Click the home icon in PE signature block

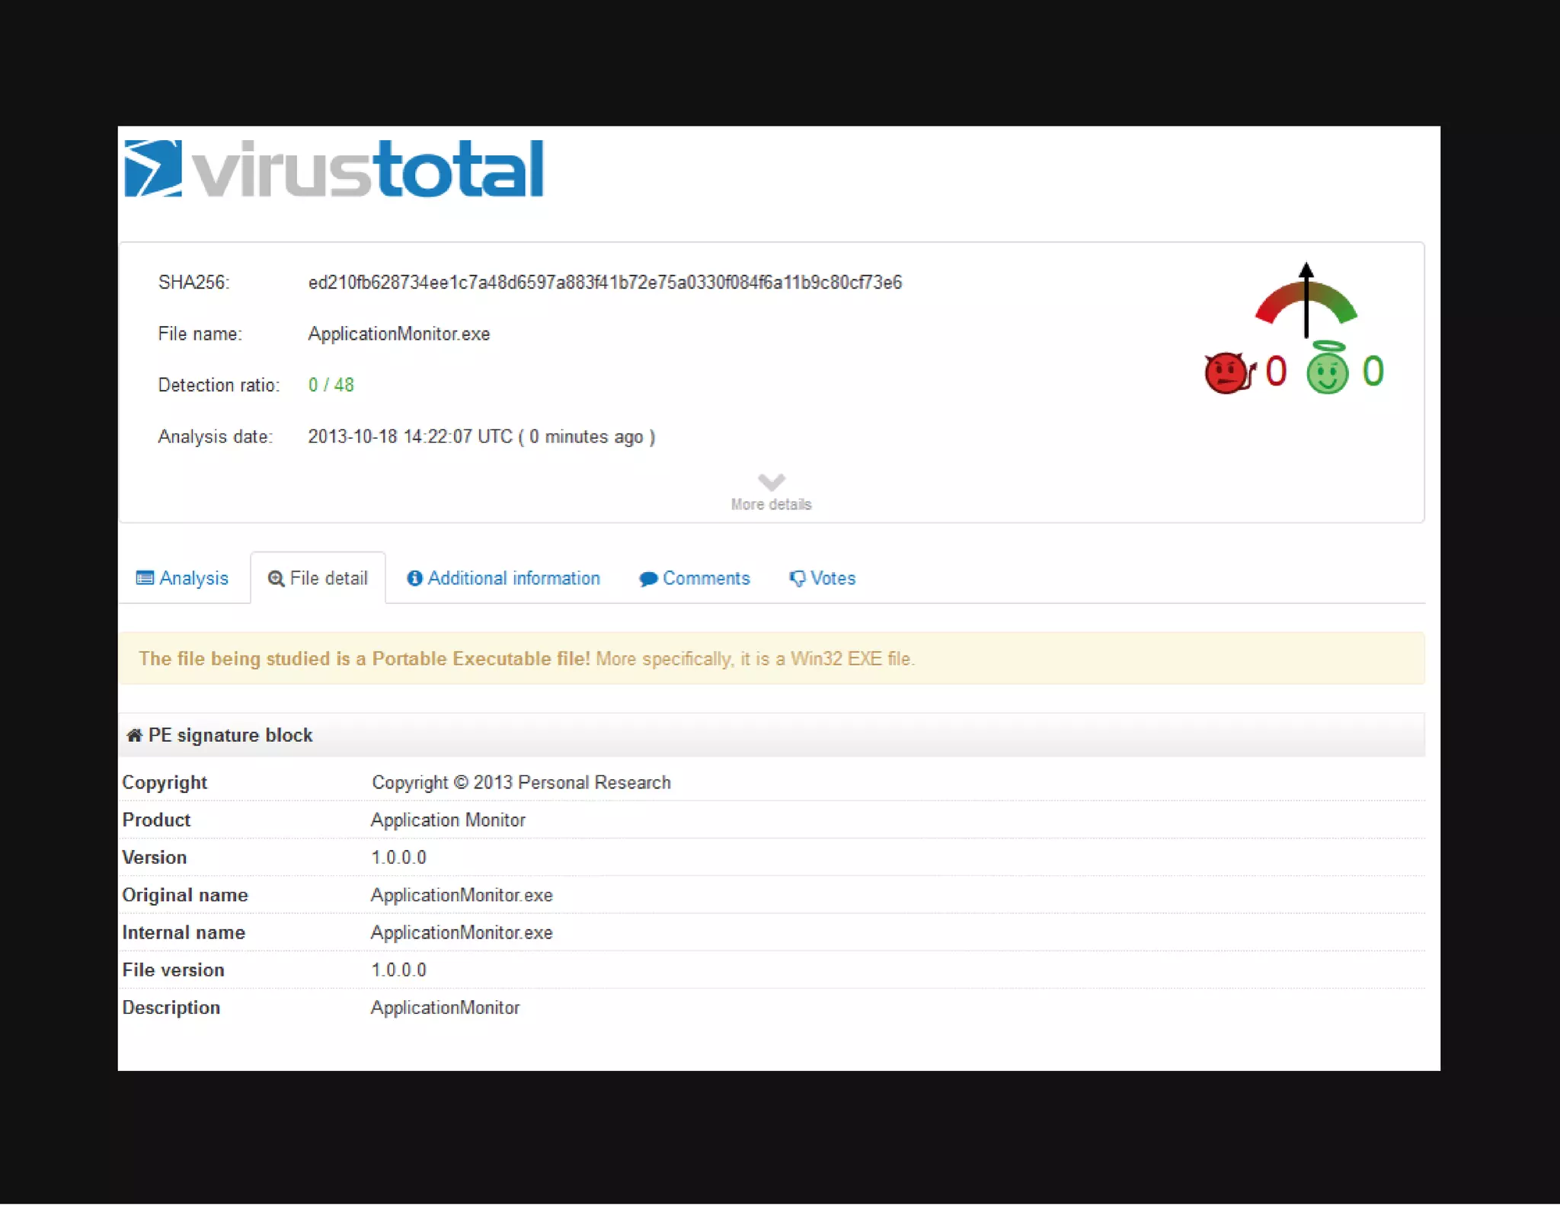coord(134,735)
